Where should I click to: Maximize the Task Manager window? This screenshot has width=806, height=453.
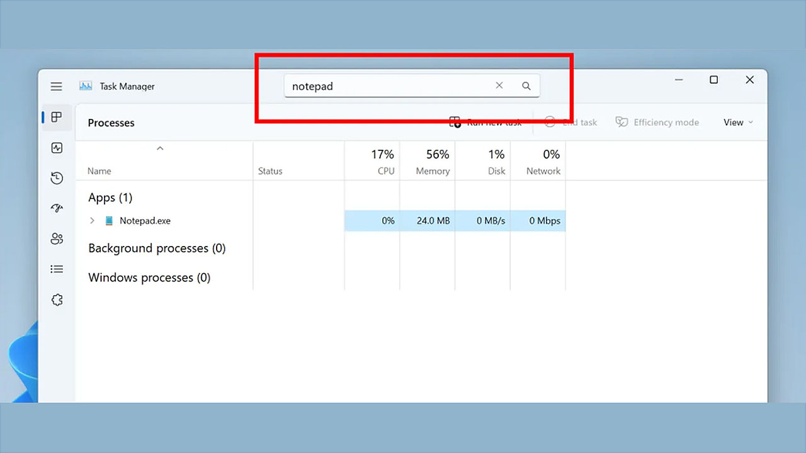pos(713,80)
